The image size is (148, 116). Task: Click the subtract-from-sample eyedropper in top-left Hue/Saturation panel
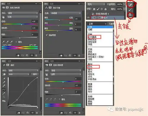point(11,42)
